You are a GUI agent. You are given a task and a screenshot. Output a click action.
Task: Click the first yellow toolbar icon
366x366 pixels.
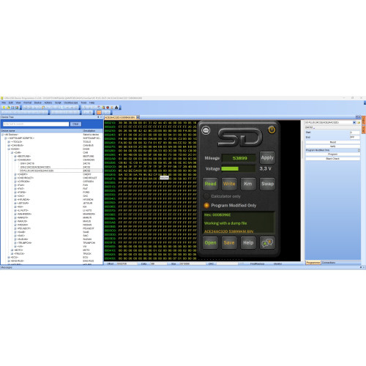click(4, 108)
